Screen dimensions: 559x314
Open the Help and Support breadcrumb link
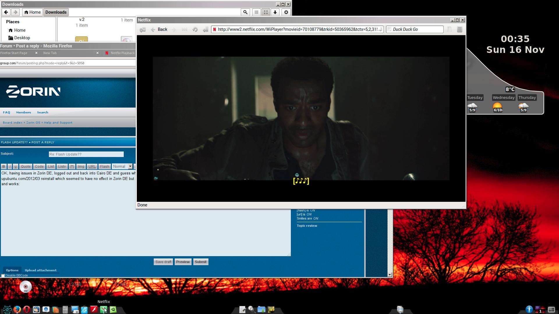[x=58, y=122]
